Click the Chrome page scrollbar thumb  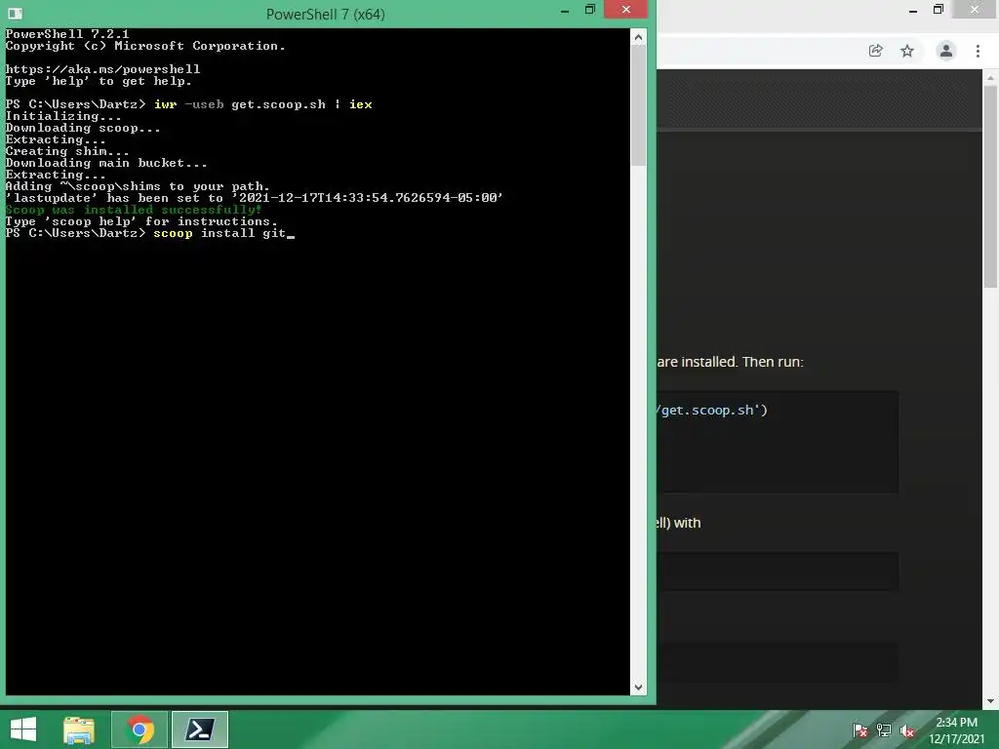point(990,186)
